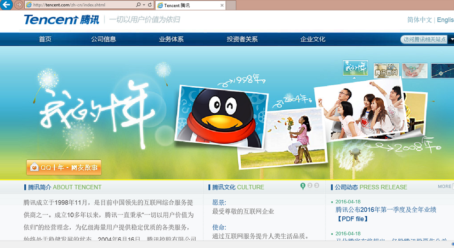This screenshot has width=454, height=248.
Task: Open the 【PDF file】 link
Action: tap(353, 219)
